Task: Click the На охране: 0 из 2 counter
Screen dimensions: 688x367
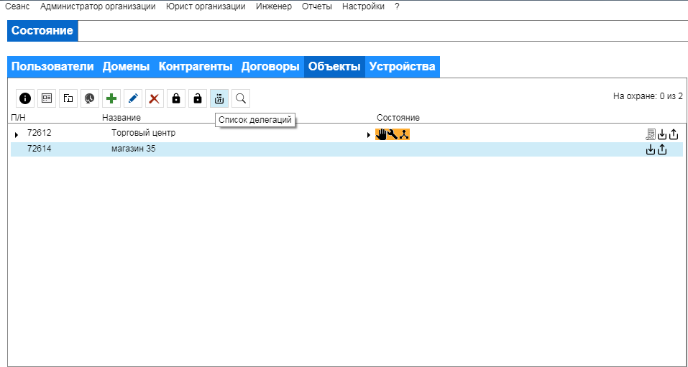Action: [x=648, y=96]
